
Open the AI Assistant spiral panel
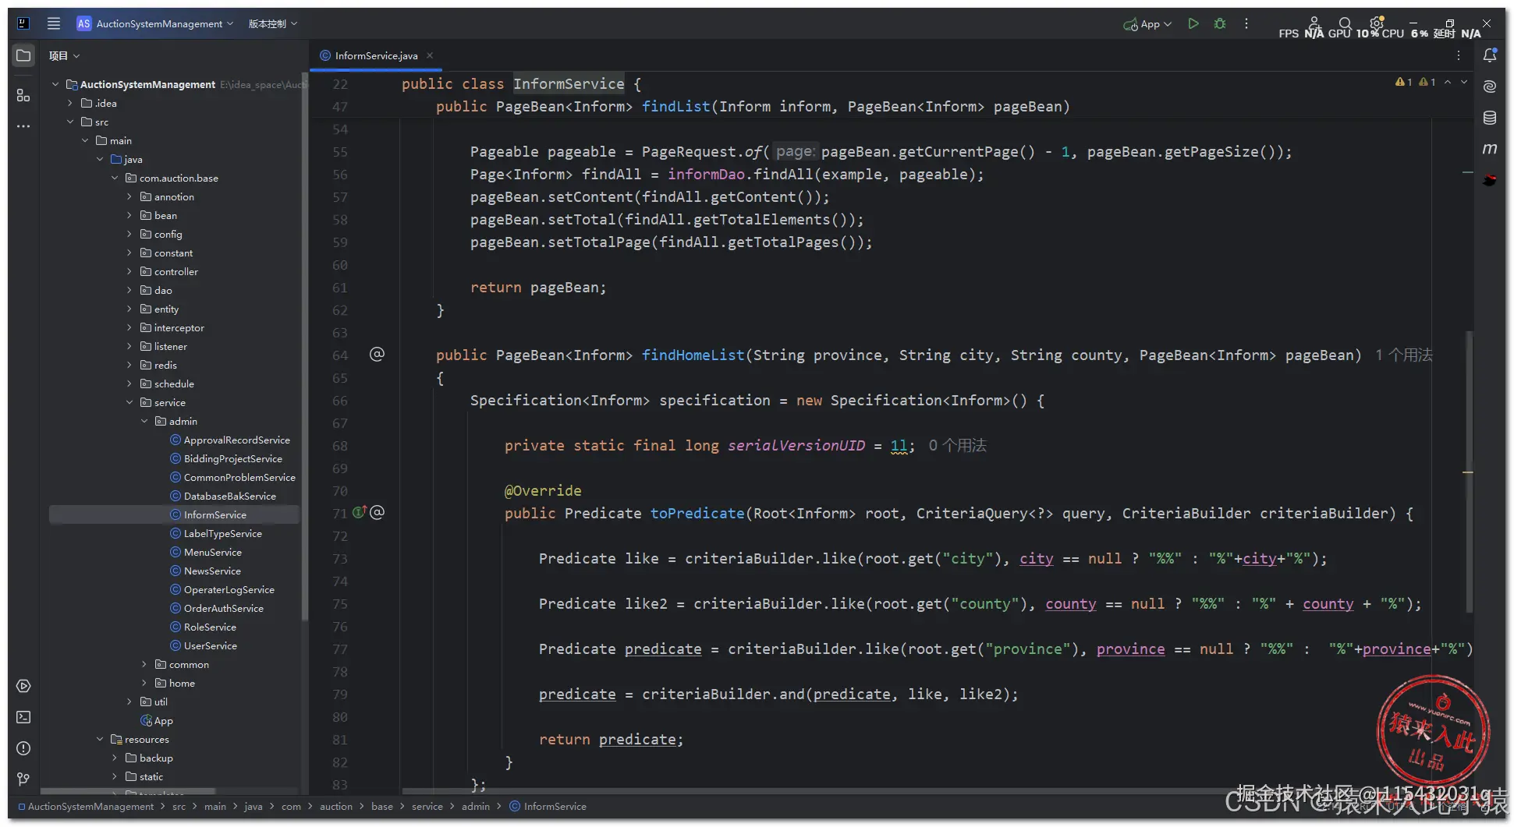point(1490,87)
